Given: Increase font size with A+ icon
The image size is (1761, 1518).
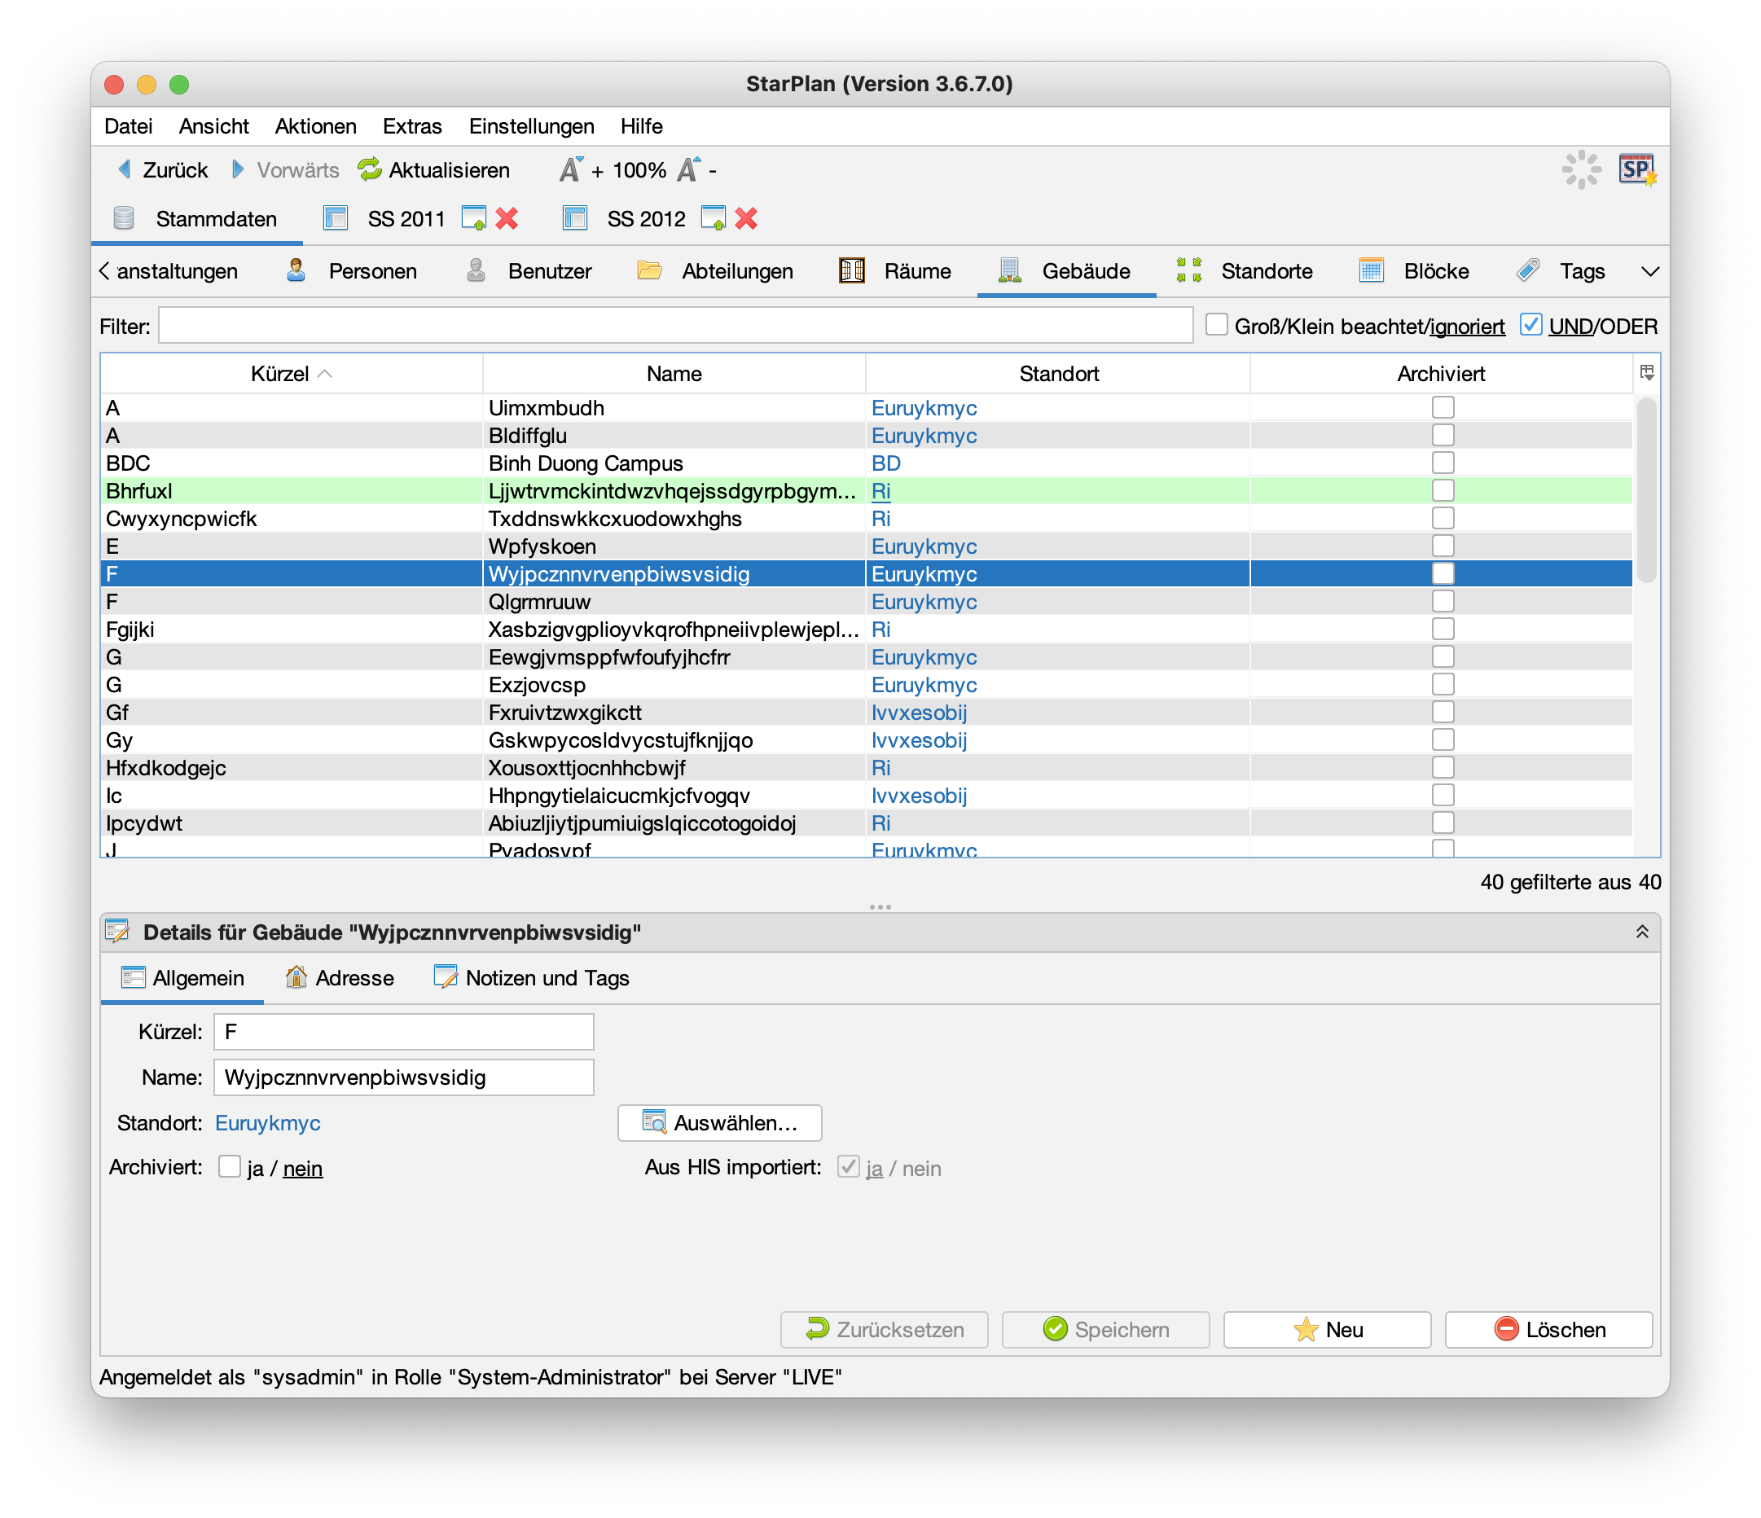Looking at the screenshot, I should [x=571, y=170].
